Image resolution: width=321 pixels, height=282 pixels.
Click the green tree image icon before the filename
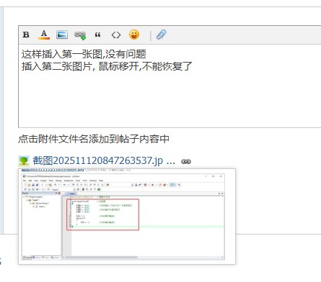point(24,161)
